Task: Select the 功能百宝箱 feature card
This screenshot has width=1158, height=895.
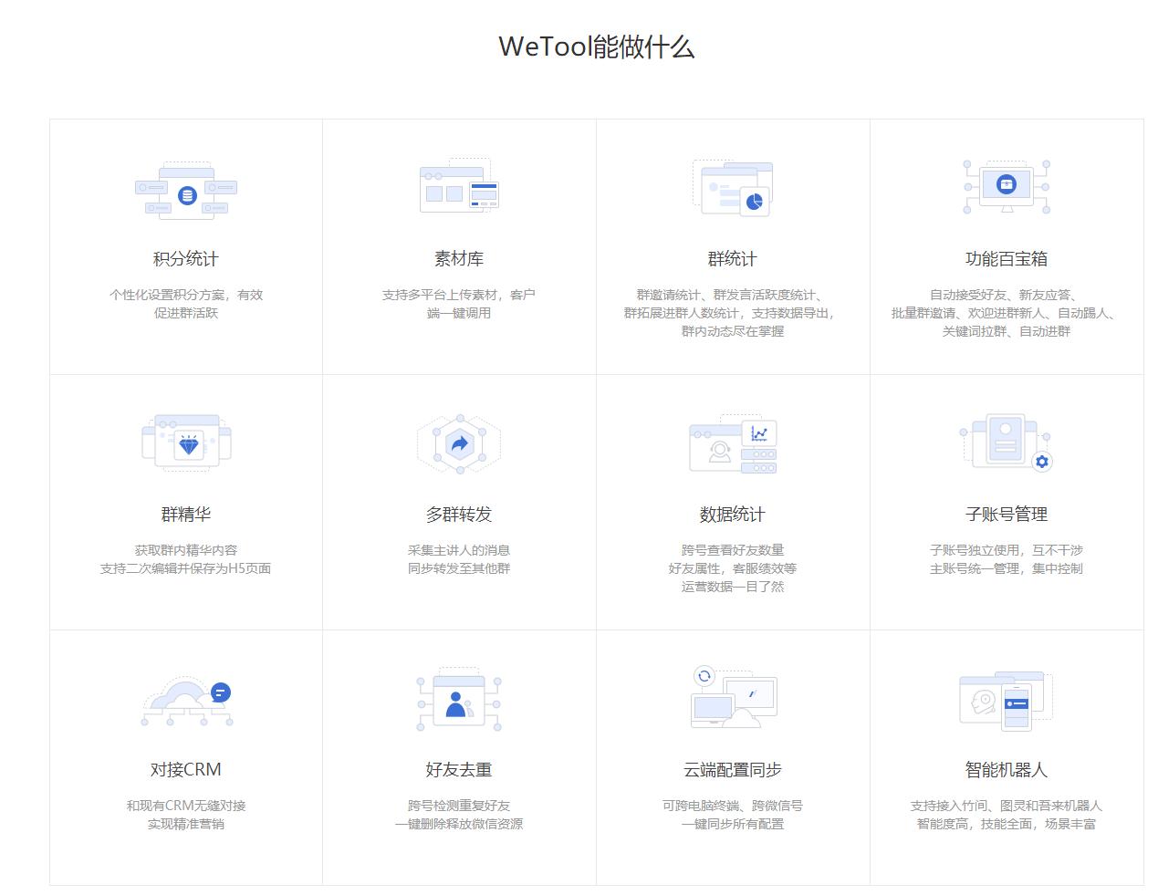Action: pos(1007,244)
